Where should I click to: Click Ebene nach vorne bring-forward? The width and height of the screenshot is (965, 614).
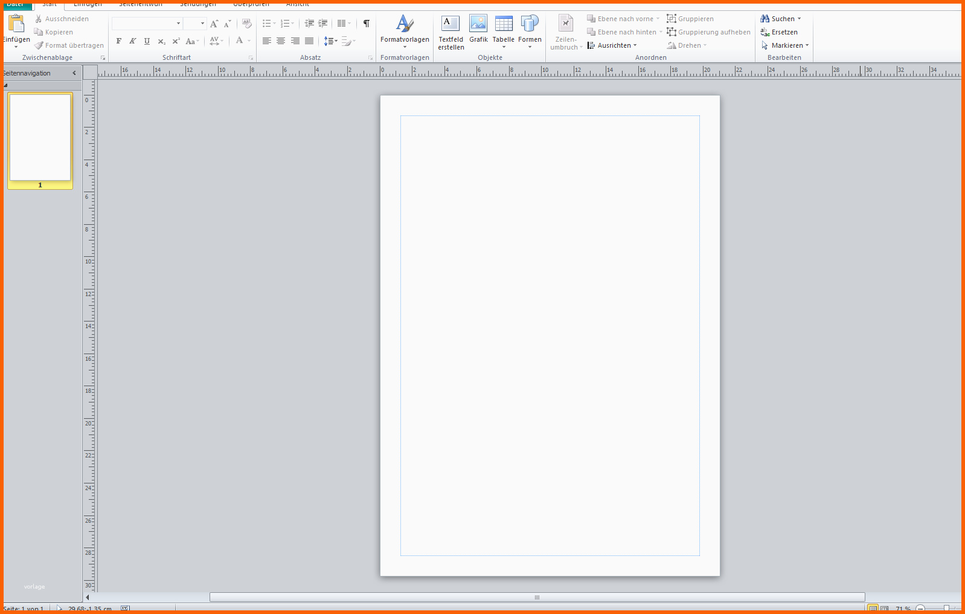(x=623, y=19)
